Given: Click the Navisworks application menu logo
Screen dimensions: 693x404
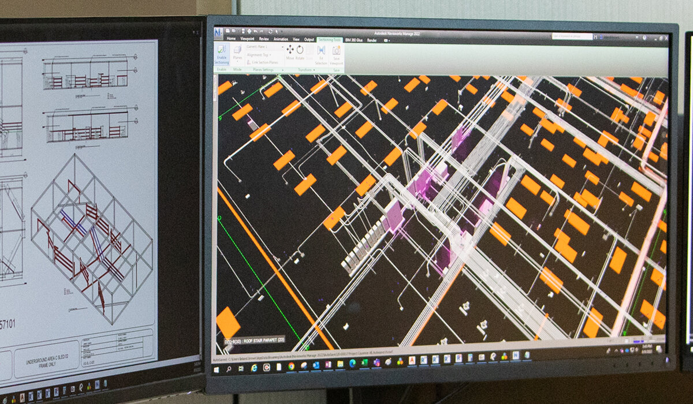Looking at the screenshot, I should point(218,33).
